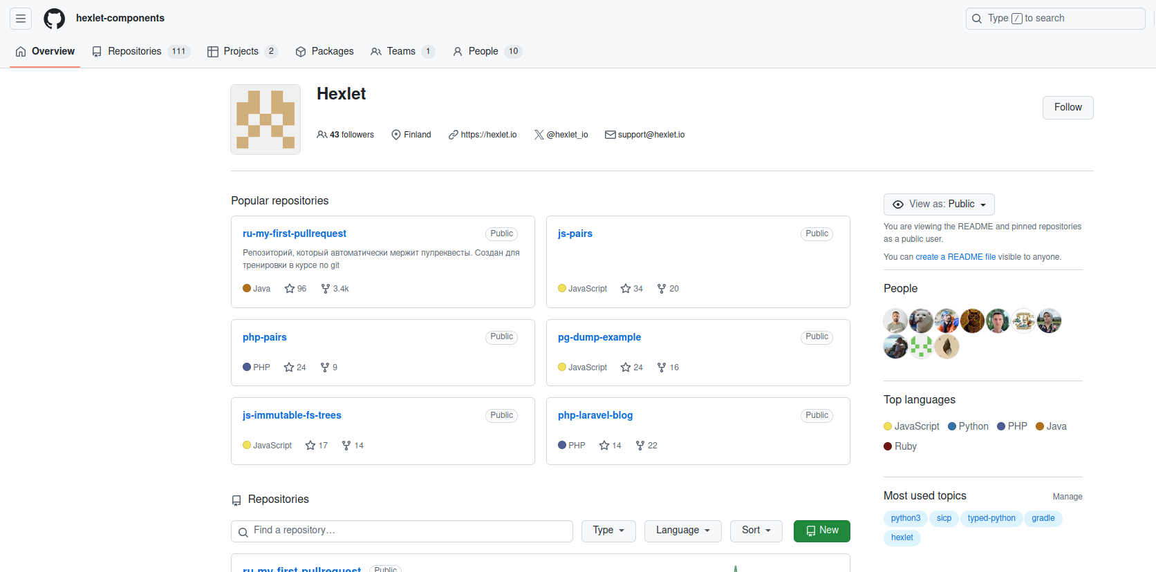Viewport: 1156px width, 572px height.
Task: Click the fork icon showing 3.4k
Action: pyautogui.click(x=326, y=289)
